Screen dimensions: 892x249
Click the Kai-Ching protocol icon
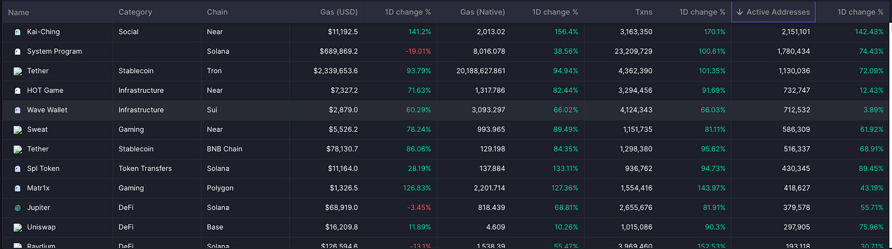pyautogui.click(x=17, y=32)
